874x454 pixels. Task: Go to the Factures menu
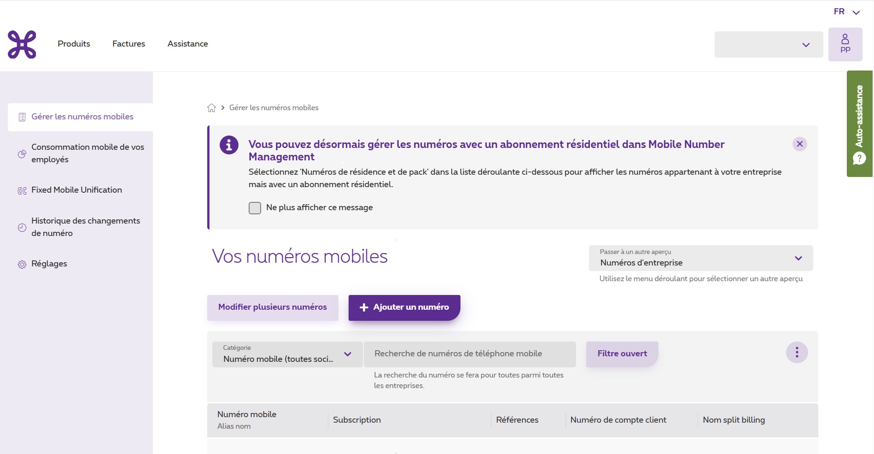[128, 44]
